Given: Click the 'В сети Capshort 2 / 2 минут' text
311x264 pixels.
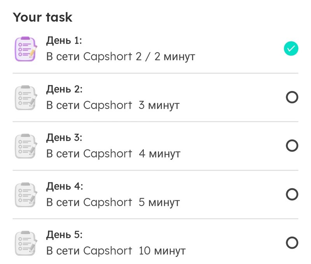Looking at the screenshot, I should 121,57.
